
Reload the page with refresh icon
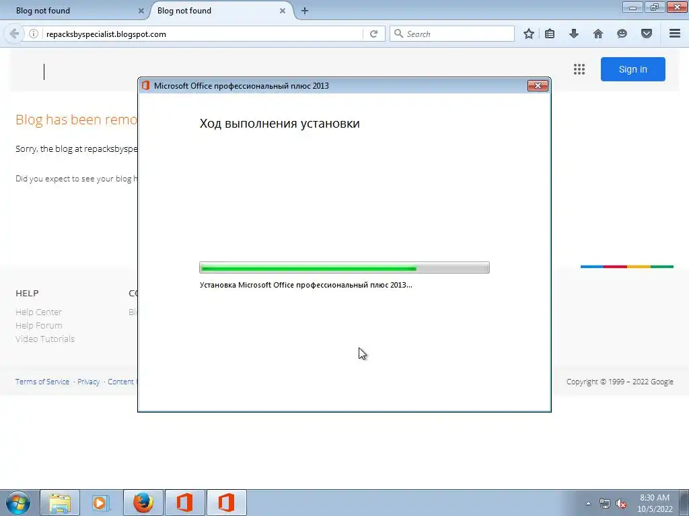tap(373, 34)
